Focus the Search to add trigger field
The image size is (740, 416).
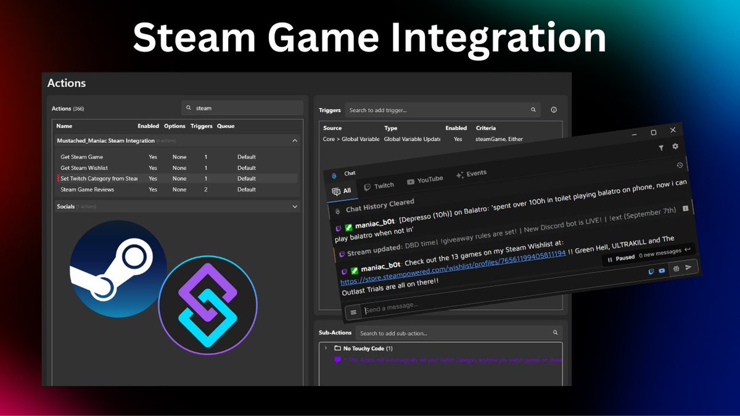click(442, 110)
